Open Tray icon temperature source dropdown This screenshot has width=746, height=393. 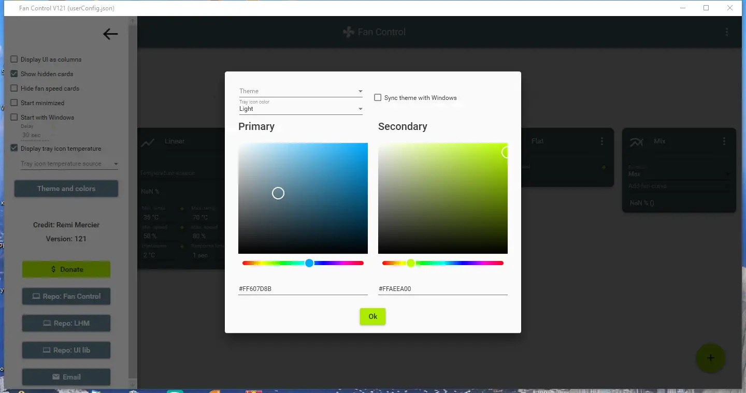click(69, 164)
